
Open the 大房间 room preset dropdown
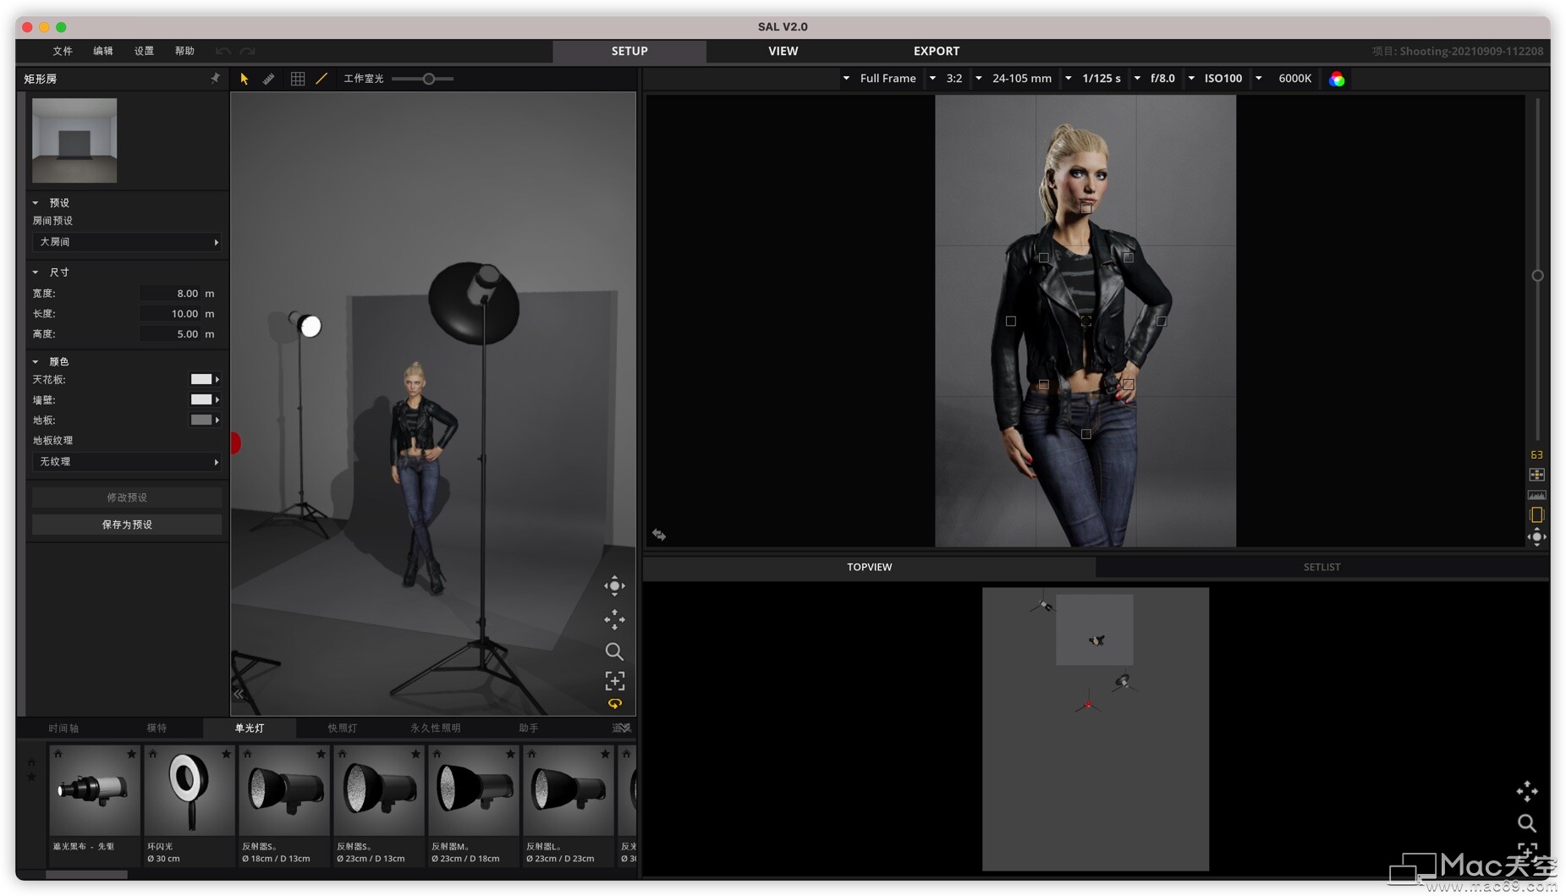coord(127,242)
